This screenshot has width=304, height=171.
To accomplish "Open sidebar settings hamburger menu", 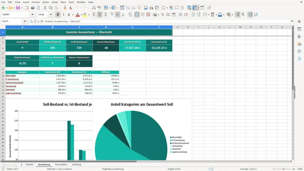I will coord(299,21).
